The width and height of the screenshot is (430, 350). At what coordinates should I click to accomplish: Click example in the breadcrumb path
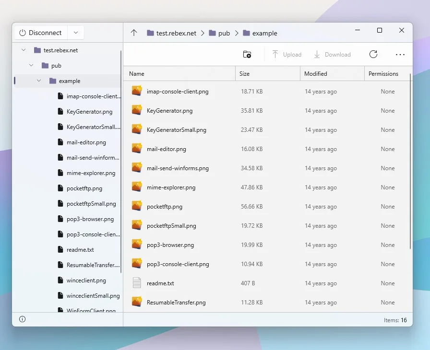click(x=260, y=33)
